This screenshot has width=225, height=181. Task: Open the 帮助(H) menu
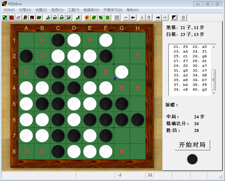(x=133, y=10)
